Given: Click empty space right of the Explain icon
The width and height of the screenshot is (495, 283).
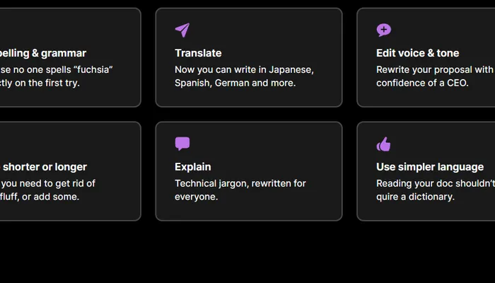Looking at the screenshot, I should click(269, 144).
